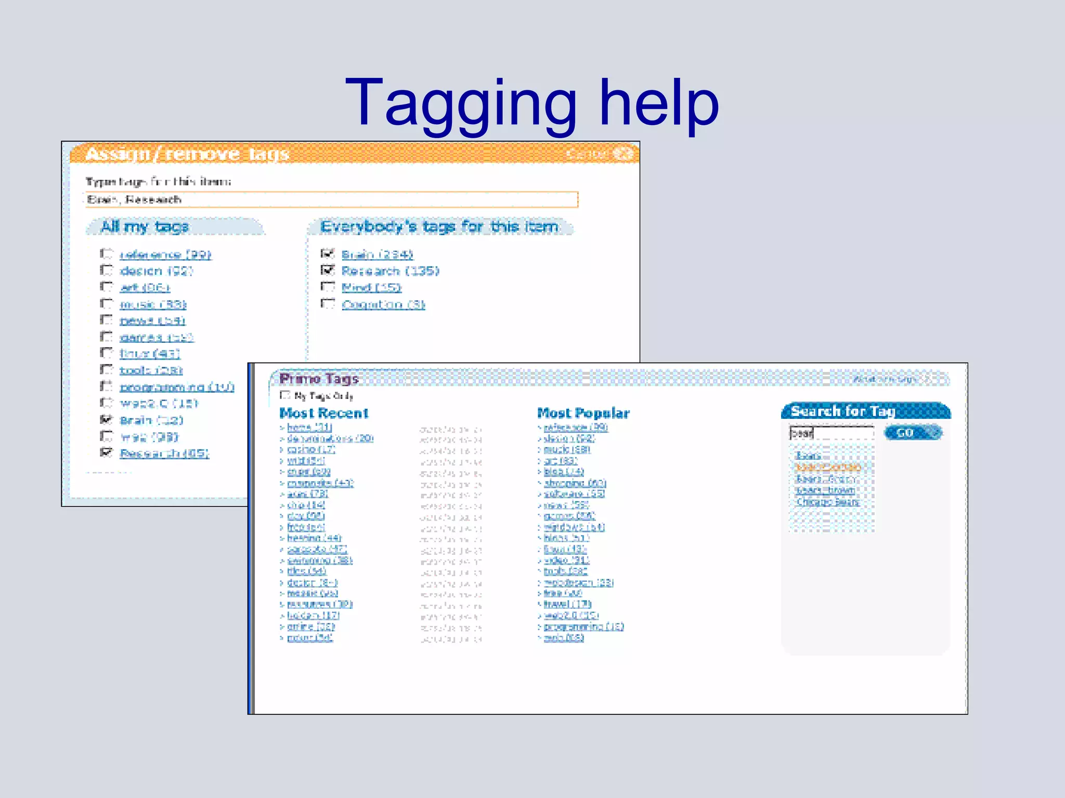Open programming link under Most Popular
The image size is (1065, 798).
tap(583, 627)
